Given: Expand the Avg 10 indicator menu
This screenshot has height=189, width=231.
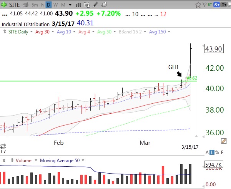Looking at the screenshot, I should (x=74, y=31).
